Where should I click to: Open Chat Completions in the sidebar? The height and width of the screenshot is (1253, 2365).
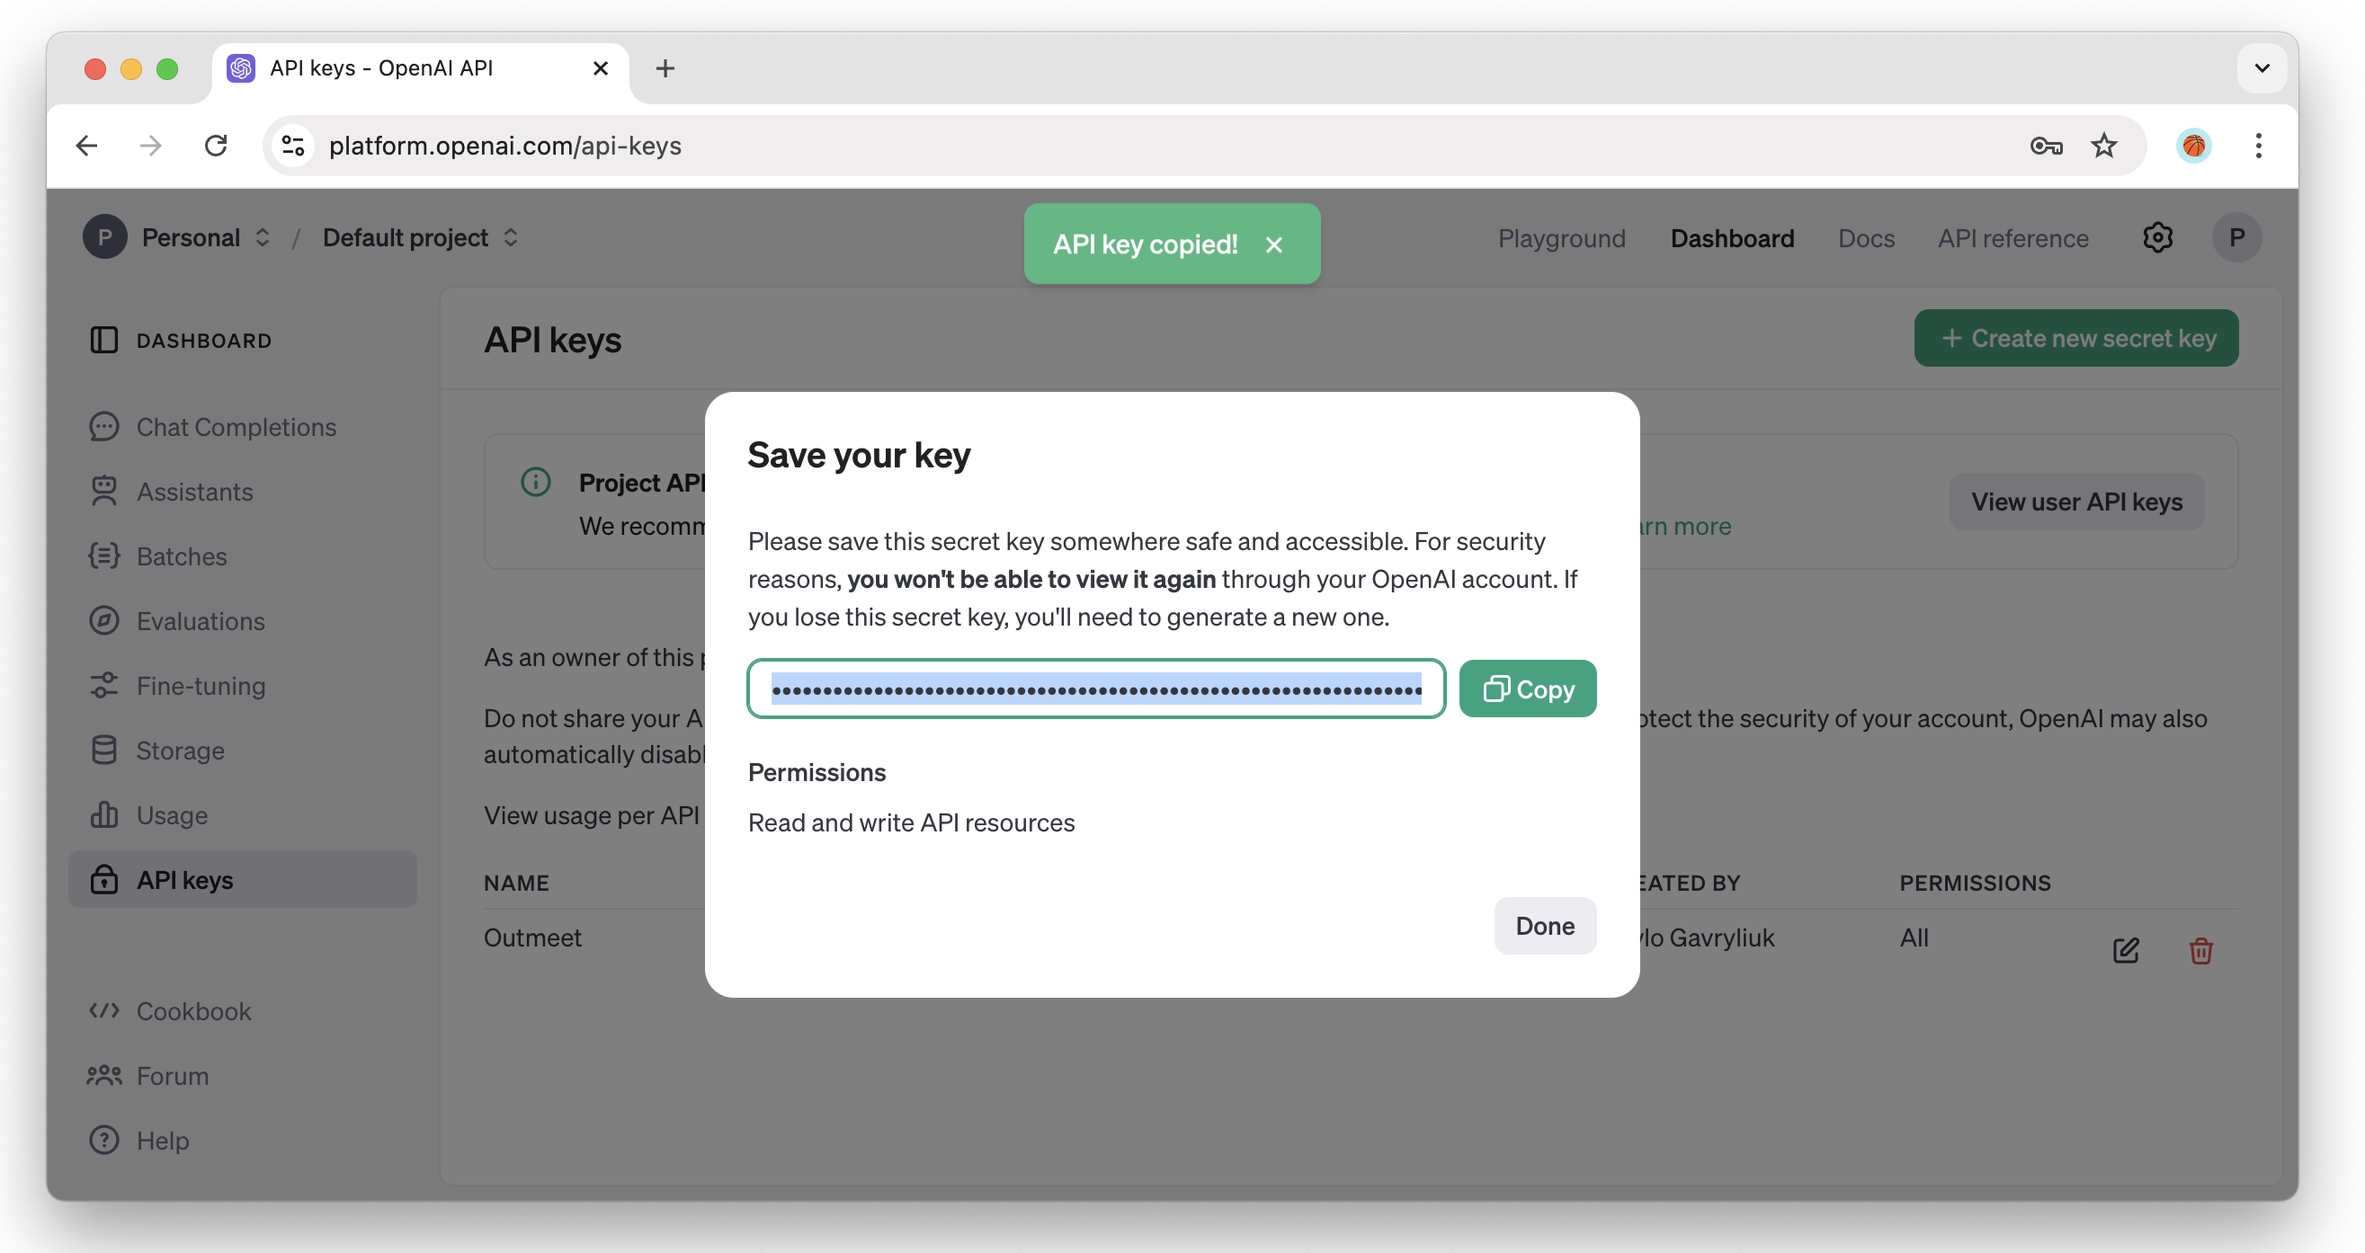point(236,426)
